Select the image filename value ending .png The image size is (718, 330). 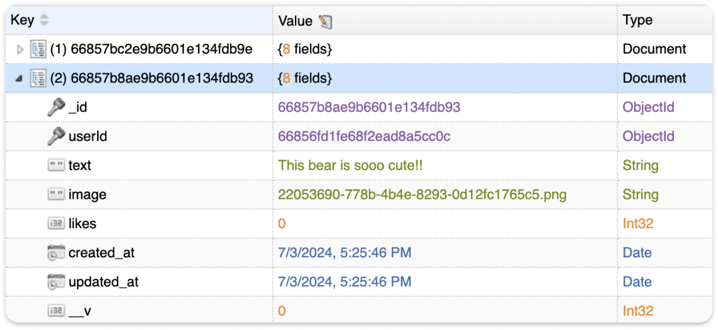click(x=422, y=194)
